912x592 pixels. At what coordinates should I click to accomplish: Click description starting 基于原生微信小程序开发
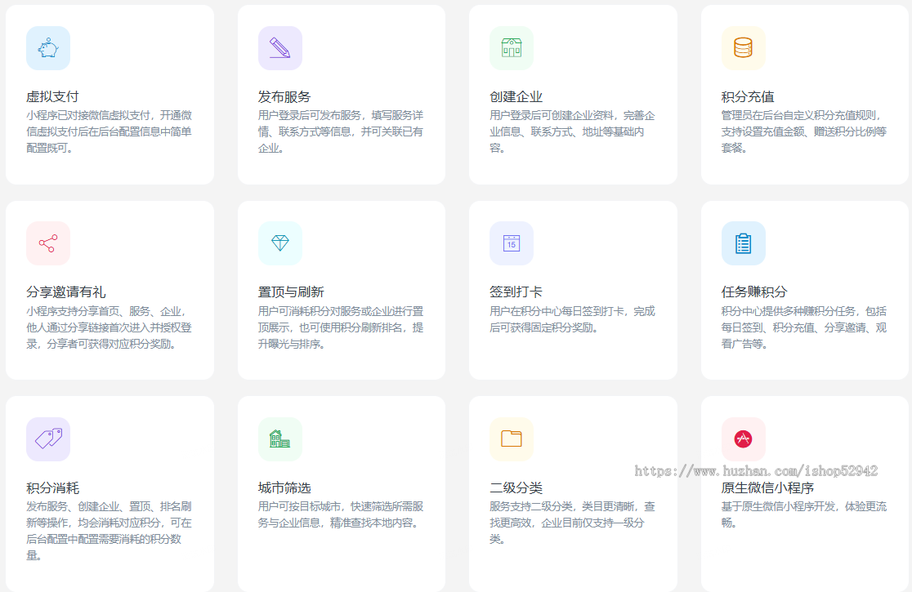click(804, 514)
